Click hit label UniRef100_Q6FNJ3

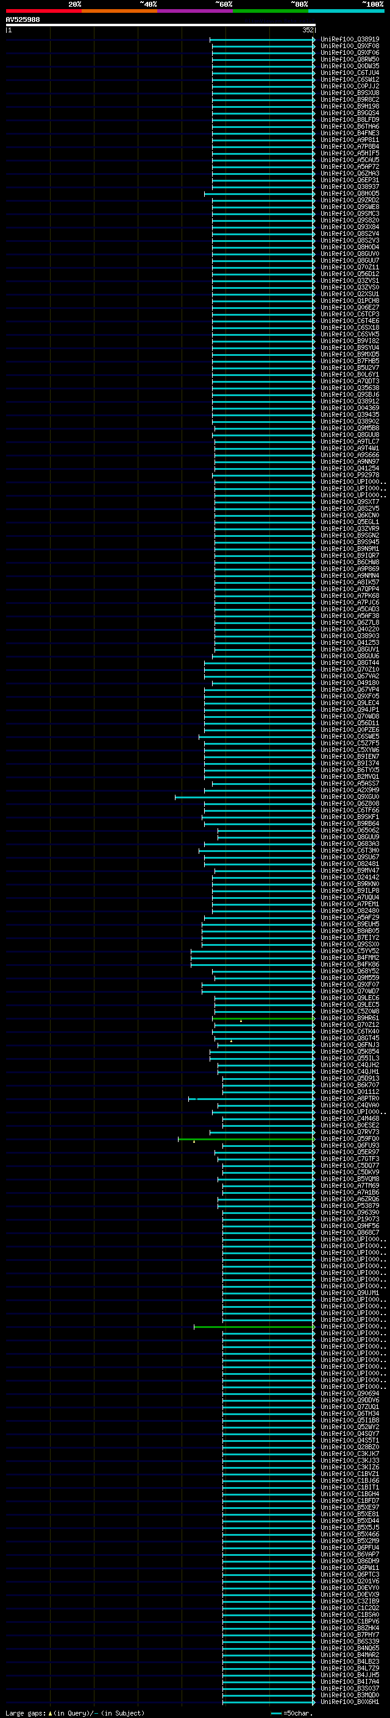coord(350,1045)
